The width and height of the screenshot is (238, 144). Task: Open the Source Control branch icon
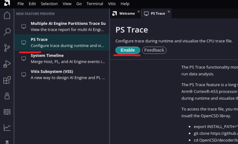(7, 48)
